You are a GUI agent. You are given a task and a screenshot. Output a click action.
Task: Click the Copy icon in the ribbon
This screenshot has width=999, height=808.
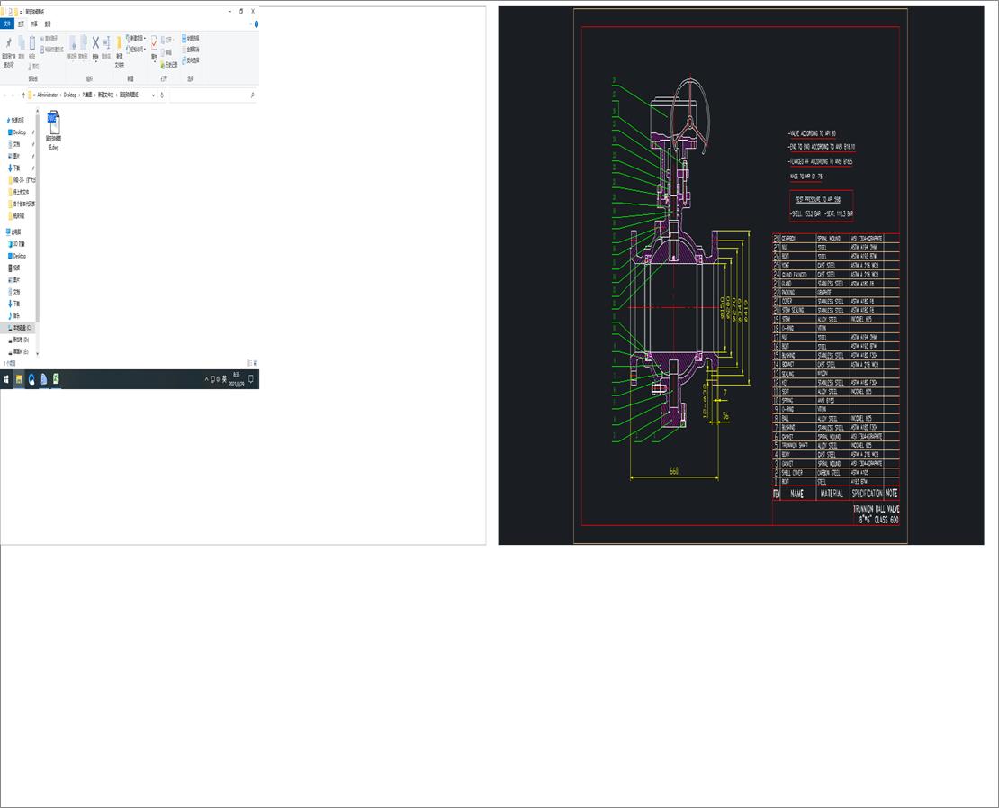[x=21, y=43]
